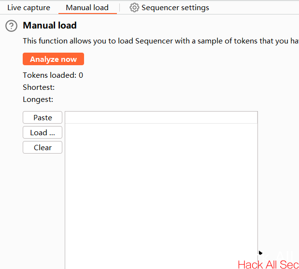Load tokens from file via Load ...
299x269 pixels.
[x=43, y=132]
